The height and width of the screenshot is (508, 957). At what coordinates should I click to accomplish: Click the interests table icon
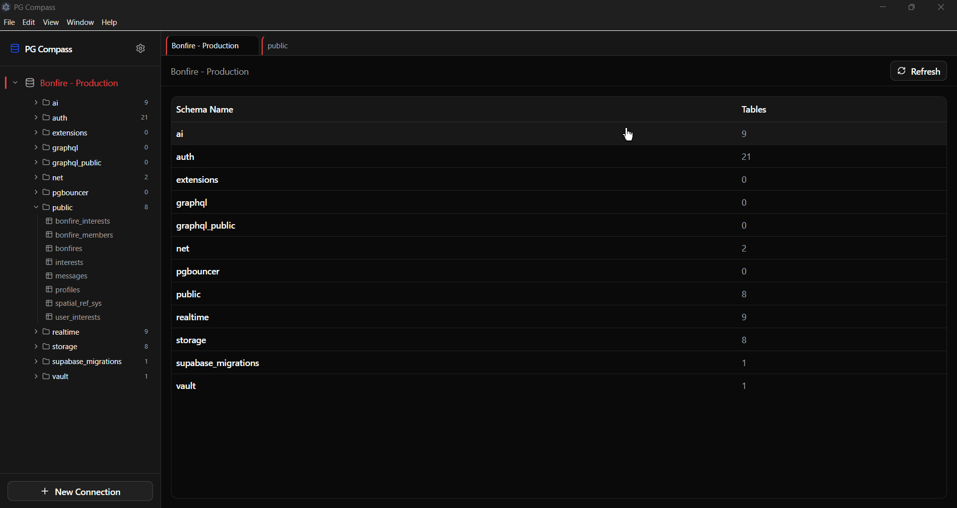click(x=49, y=262)
